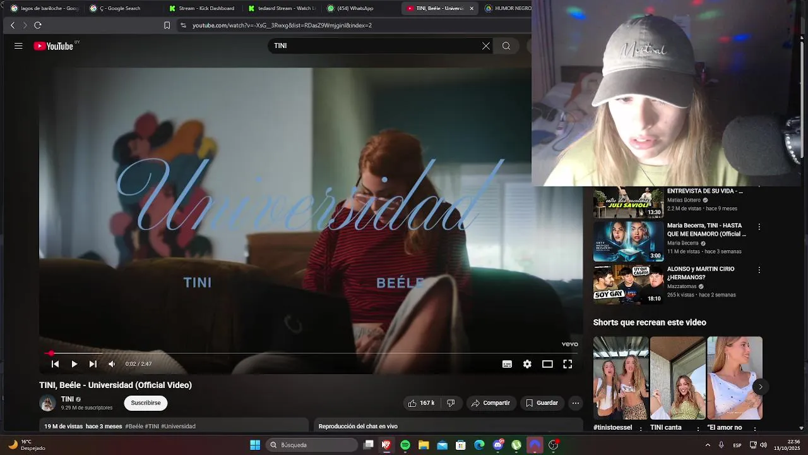Screen dimensions: 808x455
Task: Open the TINI canta short thumbnail
Action: coord(678,378)
